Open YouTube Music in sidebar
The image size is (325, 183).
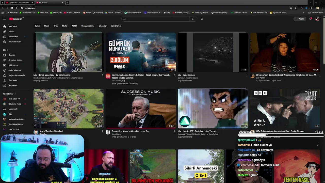pyautogui.click(x=14, y=42)
